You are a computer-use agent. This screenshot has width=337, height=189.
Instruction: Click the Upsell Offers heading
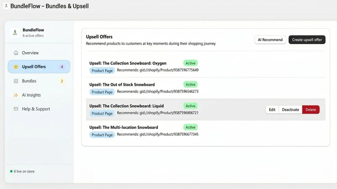point(99,37)
